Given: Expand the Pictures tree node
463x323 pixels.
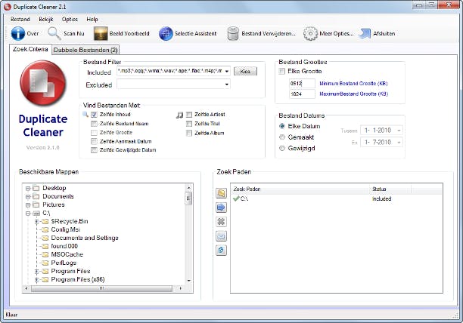Looking at the screenshot, I should 28,205.
